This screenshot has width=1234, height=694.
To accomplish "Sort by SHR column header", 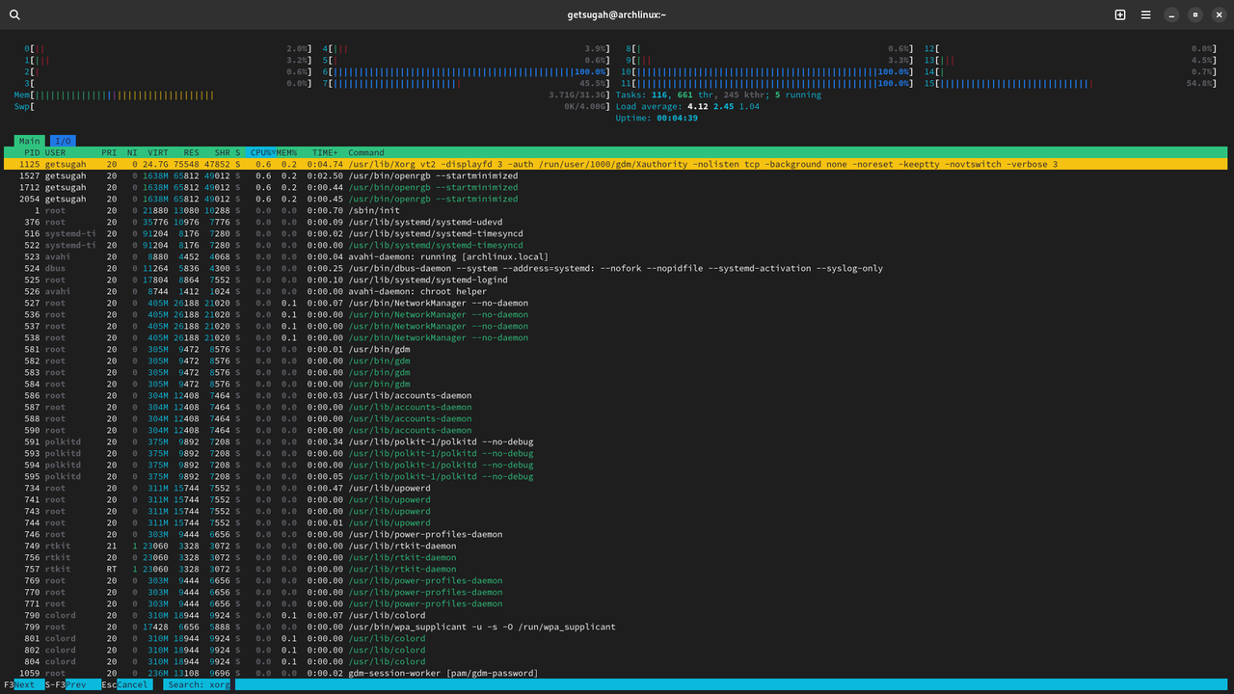I will click(x=222, y=152).
